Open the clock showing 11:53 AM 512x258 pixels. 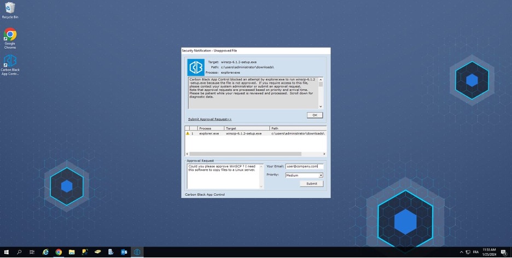489,252
